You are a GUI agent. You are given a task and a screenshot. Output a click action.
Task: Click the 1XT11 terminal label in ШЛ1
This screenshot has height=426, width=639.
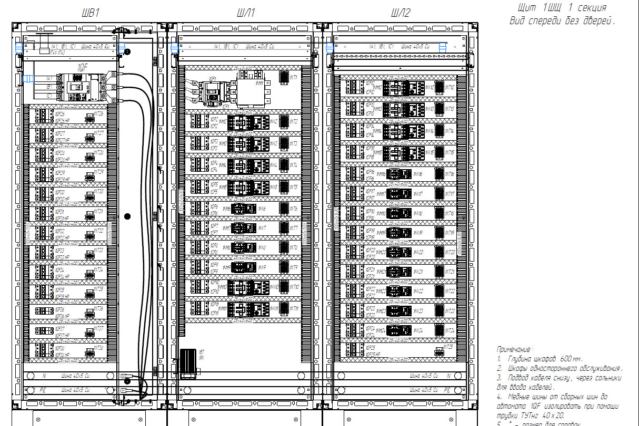click(294, 308)
